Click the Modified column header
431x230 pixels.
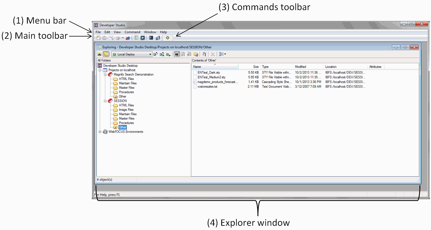(x=300, y=67)
